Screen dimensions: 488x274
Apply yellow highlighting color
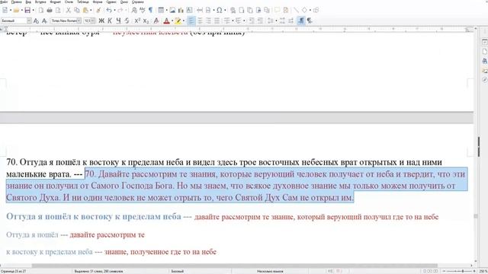pos(178,21)
